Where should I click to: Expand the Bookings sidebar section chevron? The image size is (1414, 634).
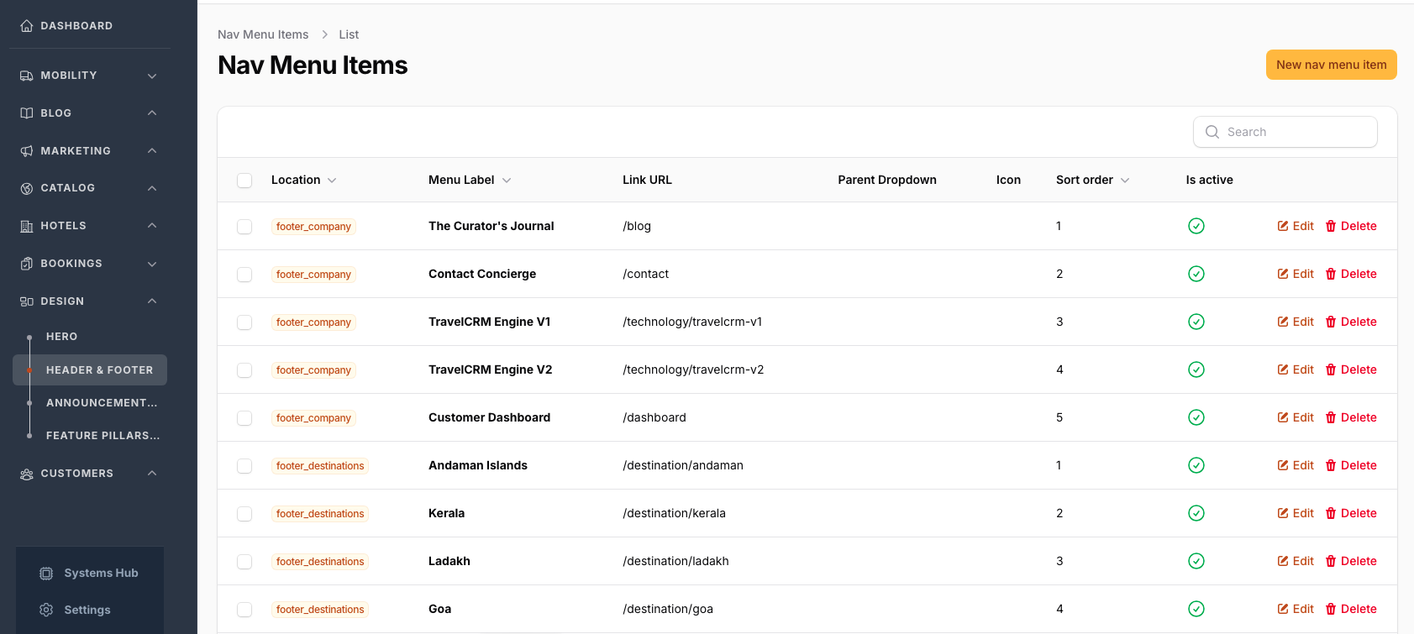click(x=152, y=264)
